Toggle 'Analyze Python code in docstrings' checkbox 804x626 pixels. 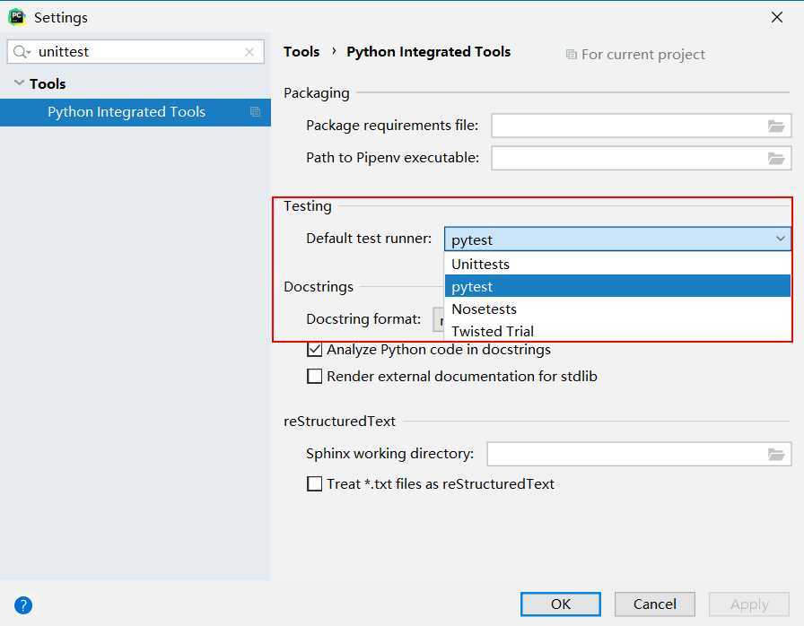coord(314,350)
